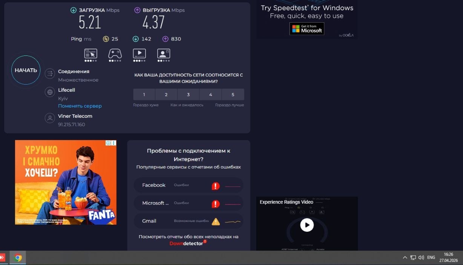The height and width of the screenshot is (265, 463).
Task: Click the red app icon in taskbar
Action: click(x=2, y=258)
